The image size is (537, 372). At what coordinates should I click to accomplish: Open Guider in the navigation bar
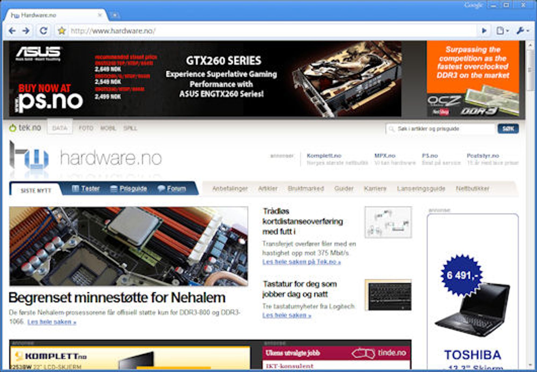pyautogui.click(x=344, y=189)
